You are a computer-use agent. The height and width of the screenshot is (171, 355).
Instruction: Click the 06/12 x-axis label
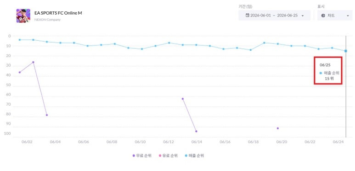pyautogui.click(x=169, y=142)
